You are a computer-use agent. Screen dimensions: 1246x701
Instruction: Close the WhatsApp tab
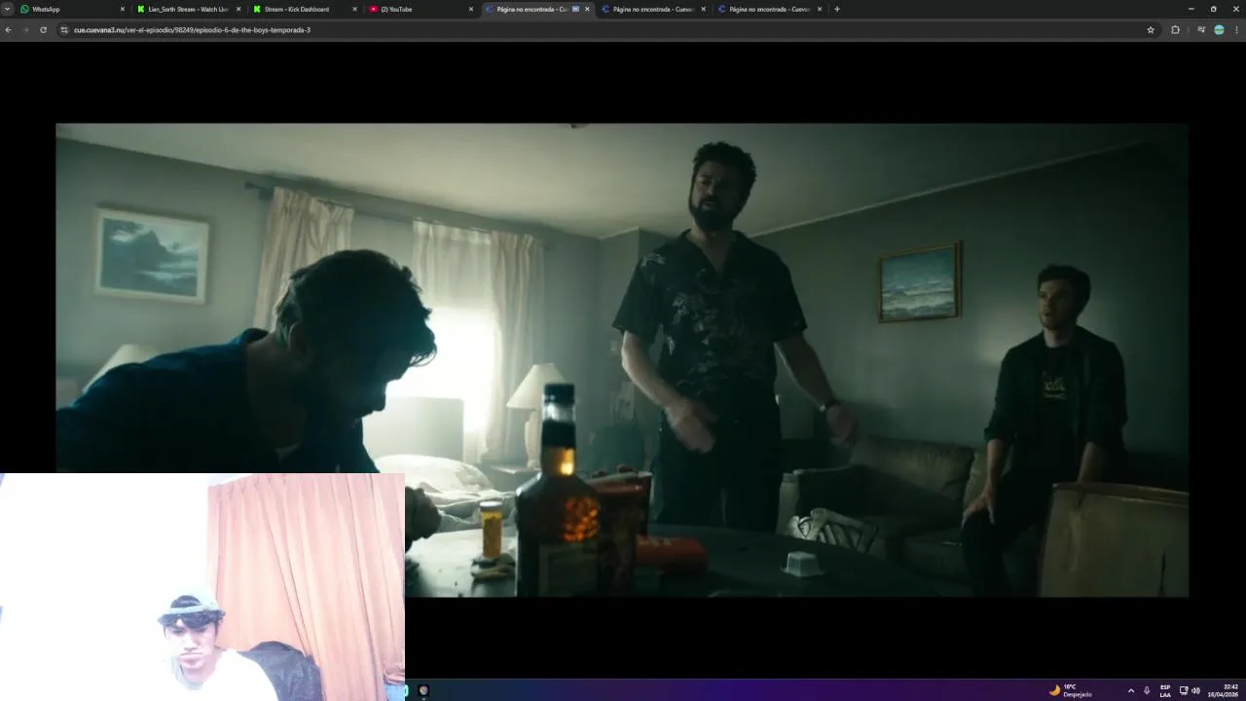click(123, 9)
